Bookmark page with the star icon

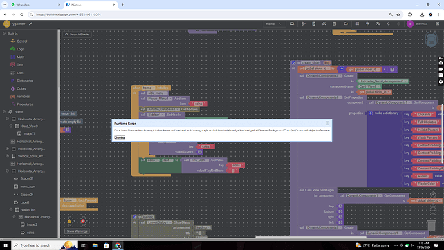pyautogui.click(x=398, y=14)
